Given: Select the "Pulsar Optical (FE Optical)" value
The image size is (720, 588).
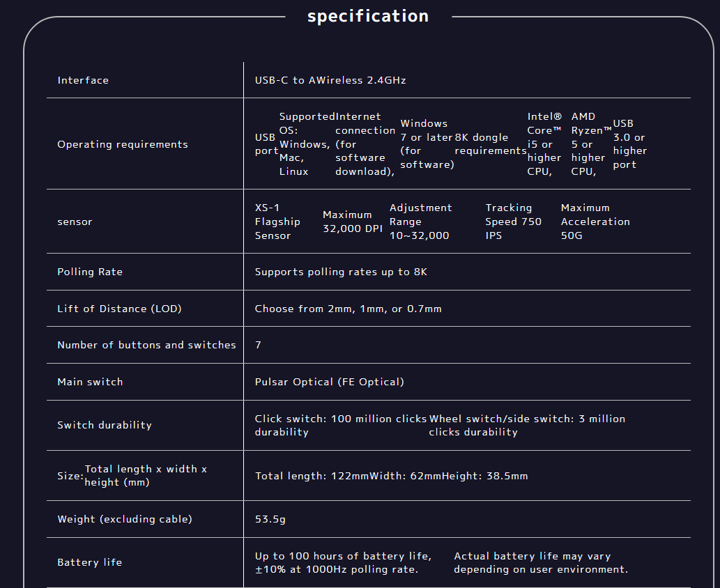Looking at the screenshot, I should [x=329, y=382].
